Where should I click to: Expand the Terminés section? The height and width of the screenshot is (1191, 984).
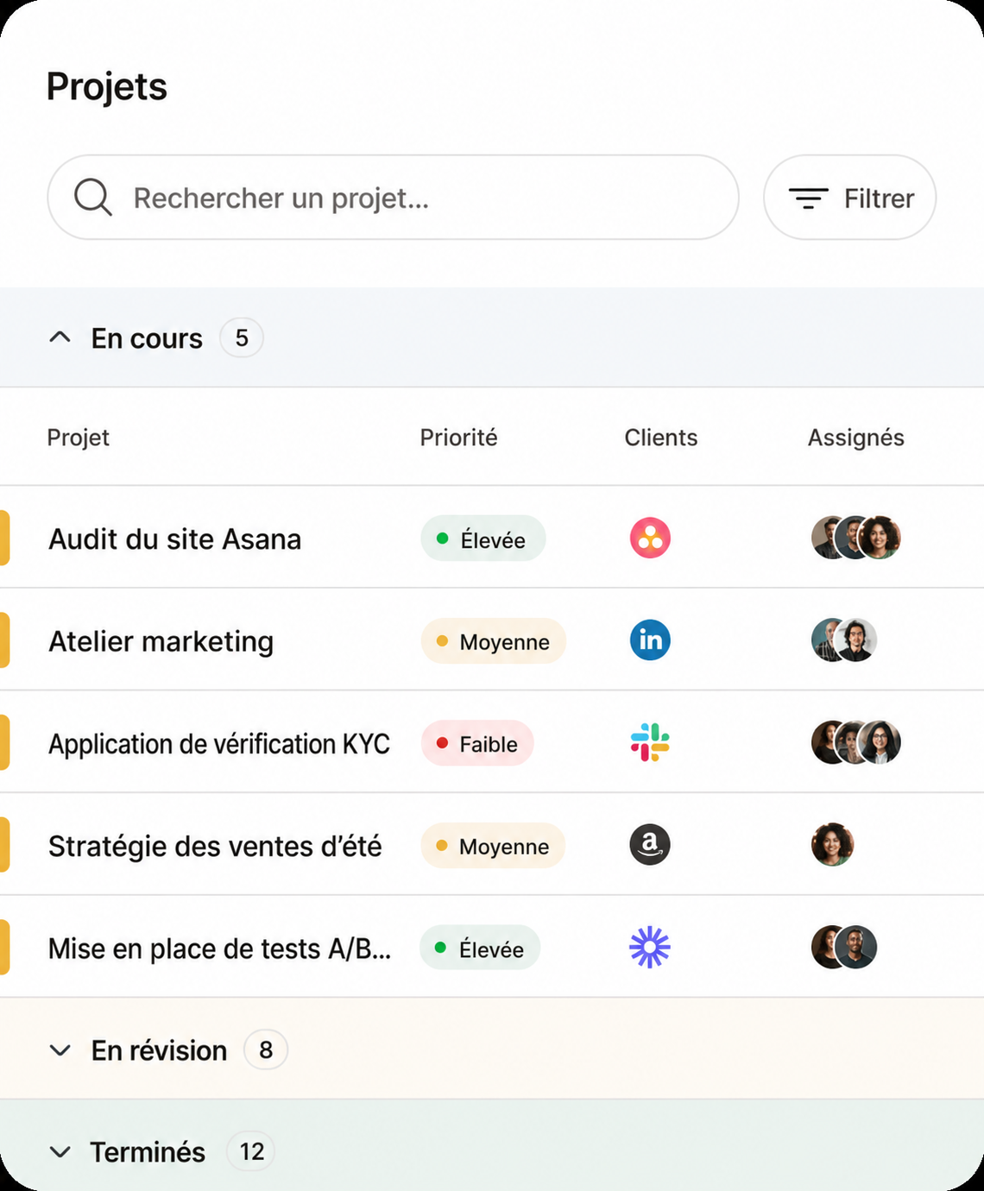click(x=492, y=1146)
